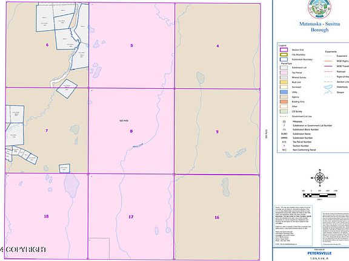349x261 pixels.
Task: Click the Mileposts symbol in the legend
Action: pyautogui.click(x=284, y=121)
